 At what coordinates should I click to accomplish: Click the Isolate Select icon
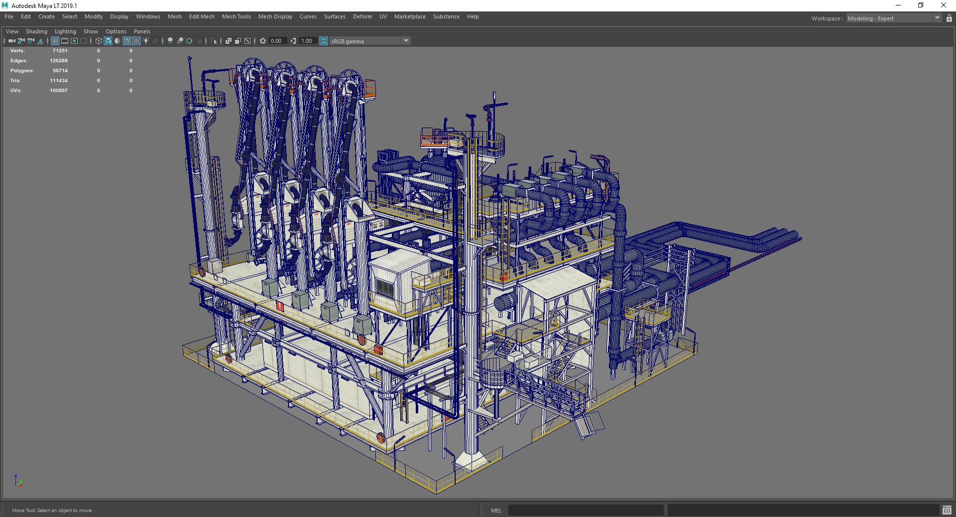coord(214,41)
